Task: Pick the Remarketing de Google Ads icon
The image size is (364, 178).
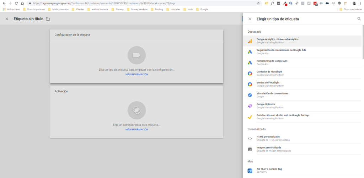Action: point(250,63)
